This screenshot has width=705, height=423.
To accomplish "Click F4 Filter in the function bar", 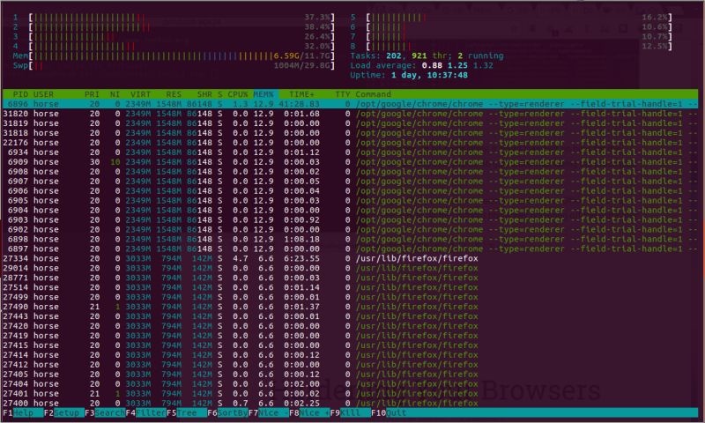I will [x=145, y=412].
